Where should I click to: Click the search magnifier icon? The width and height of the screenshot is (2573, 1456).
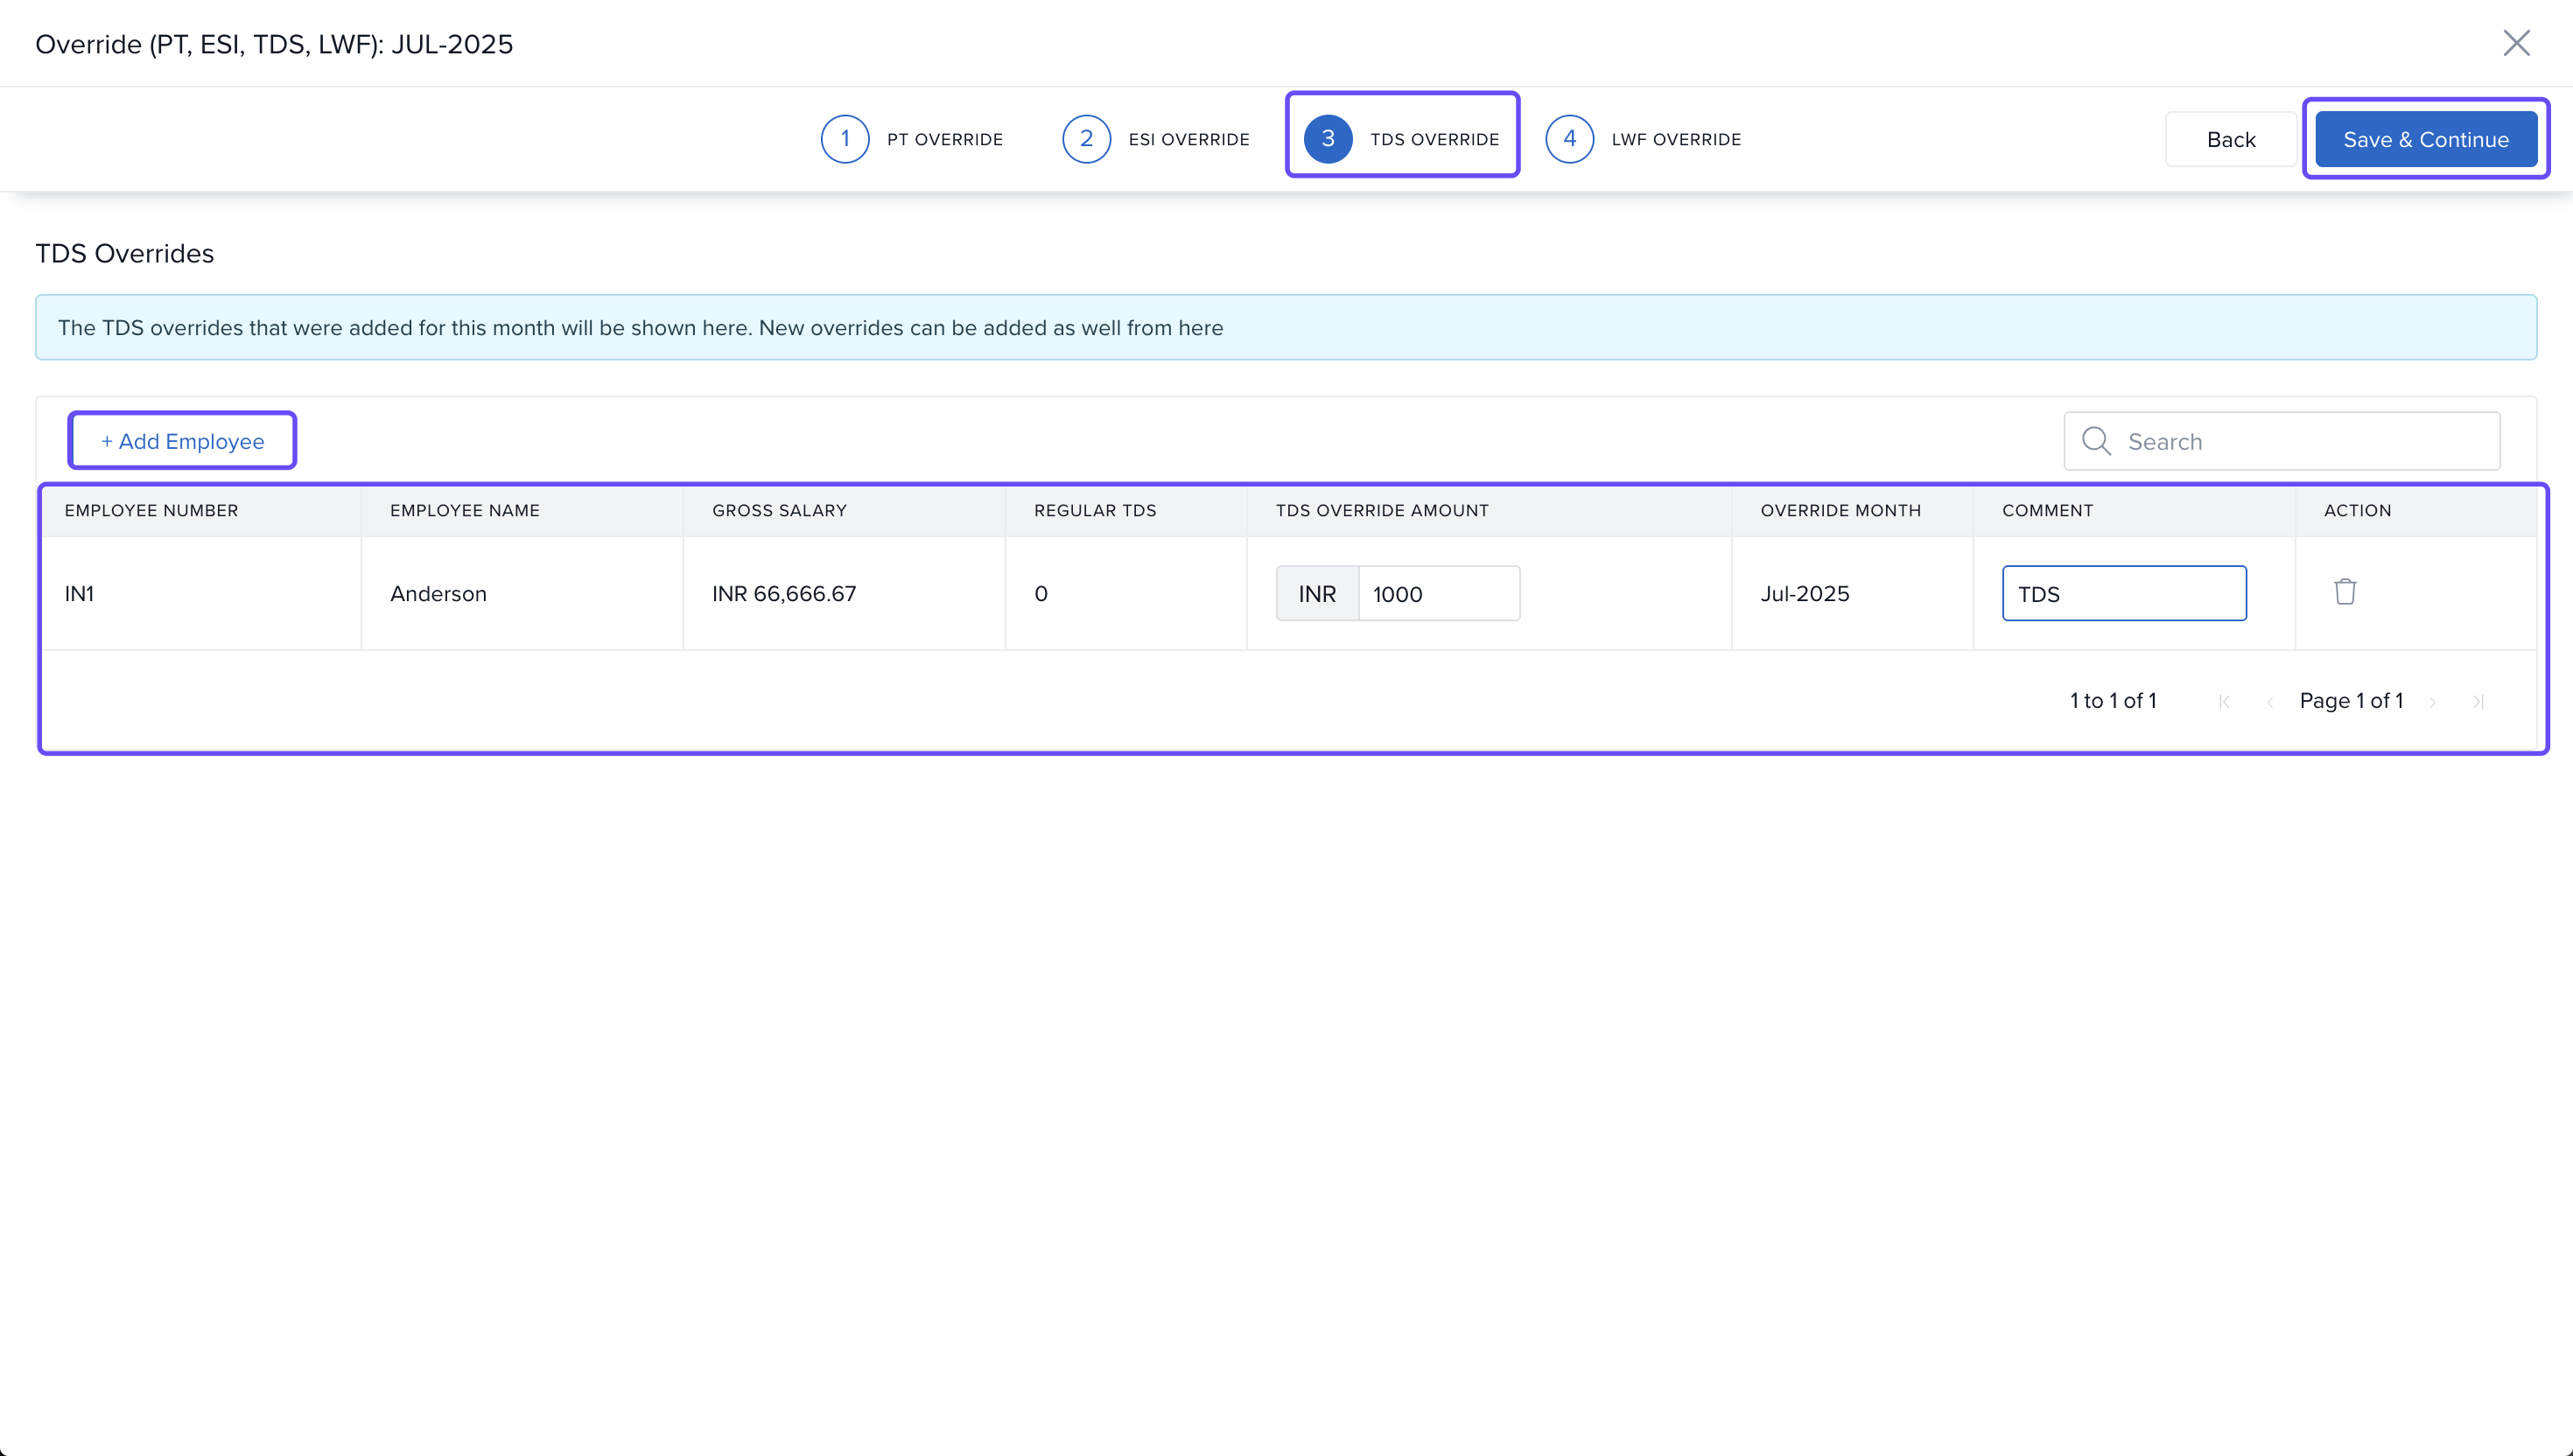(x=2095, y=441)
